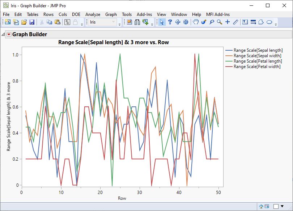This screenshot has height=211, width=293.
Task: Click the Petal width legend entry
Action: pyautogui.click(x=257, y=67)
